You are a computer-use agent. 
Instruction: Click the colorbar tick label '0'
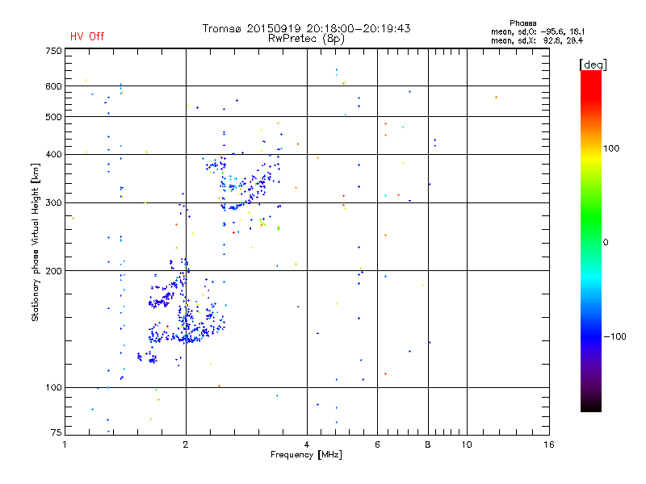coord(606,243)
